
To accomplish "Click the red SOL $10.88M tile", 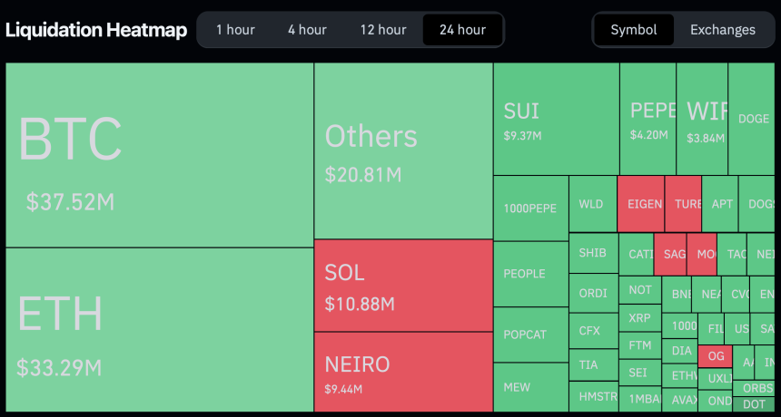I will tap(403, 286).
